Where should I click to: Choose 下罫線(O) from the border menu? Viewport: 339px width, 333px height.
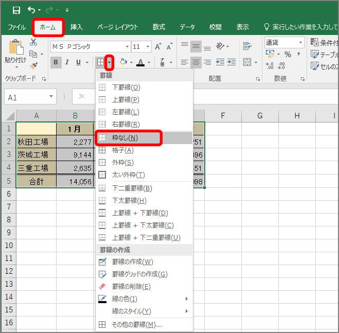(144, 87)
